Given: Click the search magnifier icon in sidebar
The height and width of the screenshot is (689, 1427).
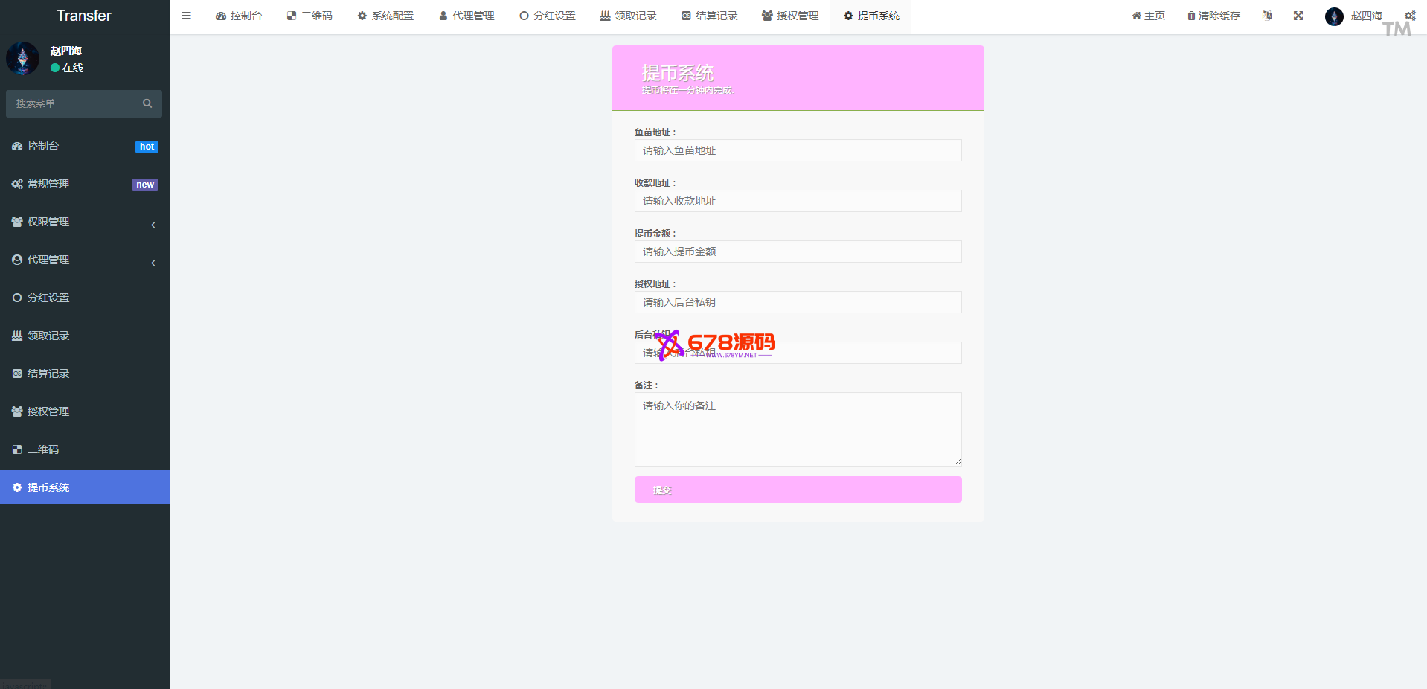Looking at the screenshot, I should tap(147, 103).
